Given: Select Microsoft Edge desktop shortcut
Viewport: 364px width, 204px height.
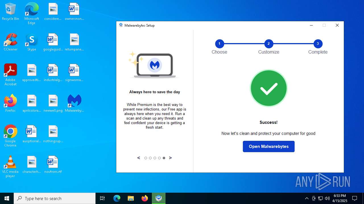Looking at the screenshot, I should click(32, 14).
